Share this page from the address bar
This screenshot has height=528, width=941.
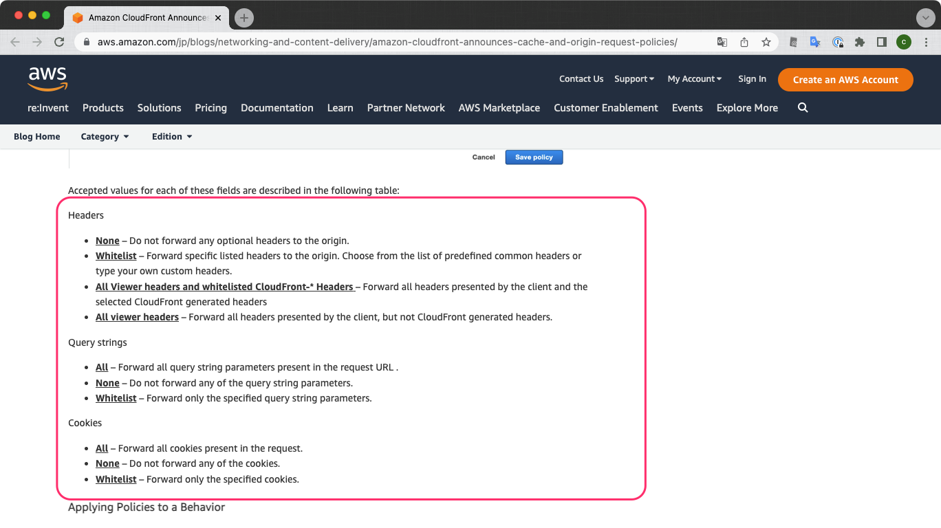click(744, 42)
